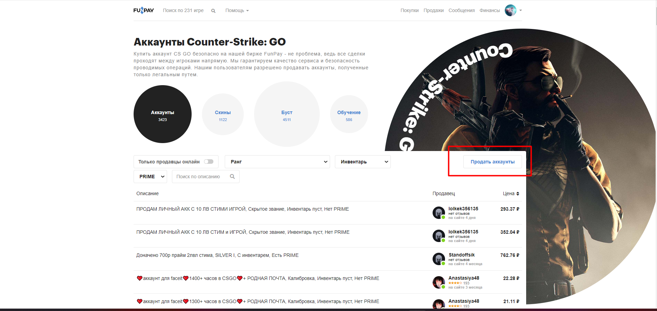The image size is (657, 311).
Task: Open the Доначено 700р прайм SILVER I listing
Action: [218, 255]
